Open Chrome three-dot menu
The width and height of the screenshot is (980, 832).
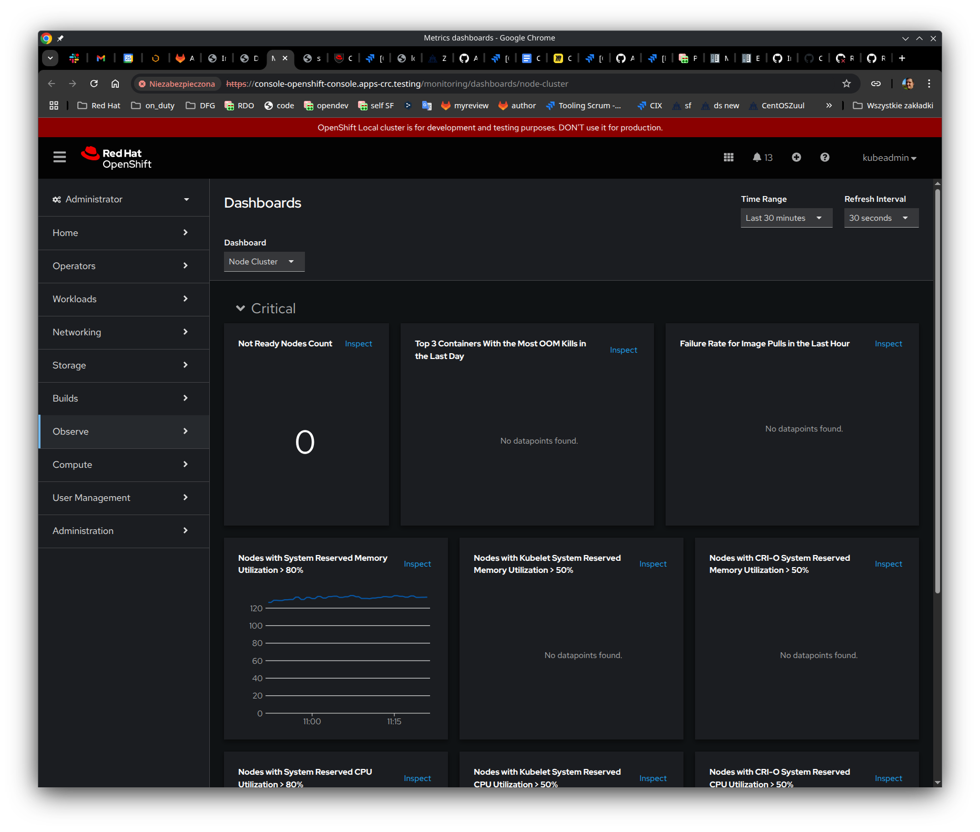(929, 84)
